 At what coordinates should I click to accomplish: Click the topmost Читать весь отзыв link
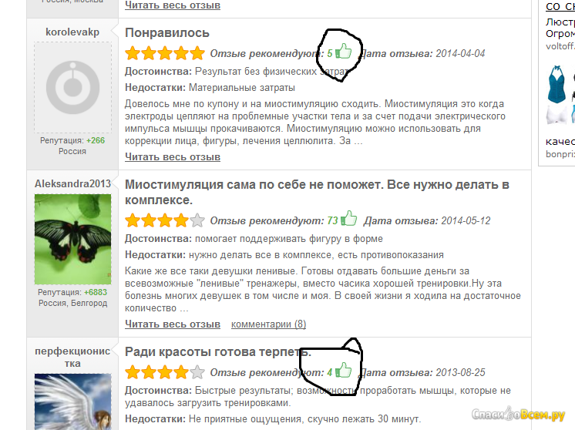(173, 5)
